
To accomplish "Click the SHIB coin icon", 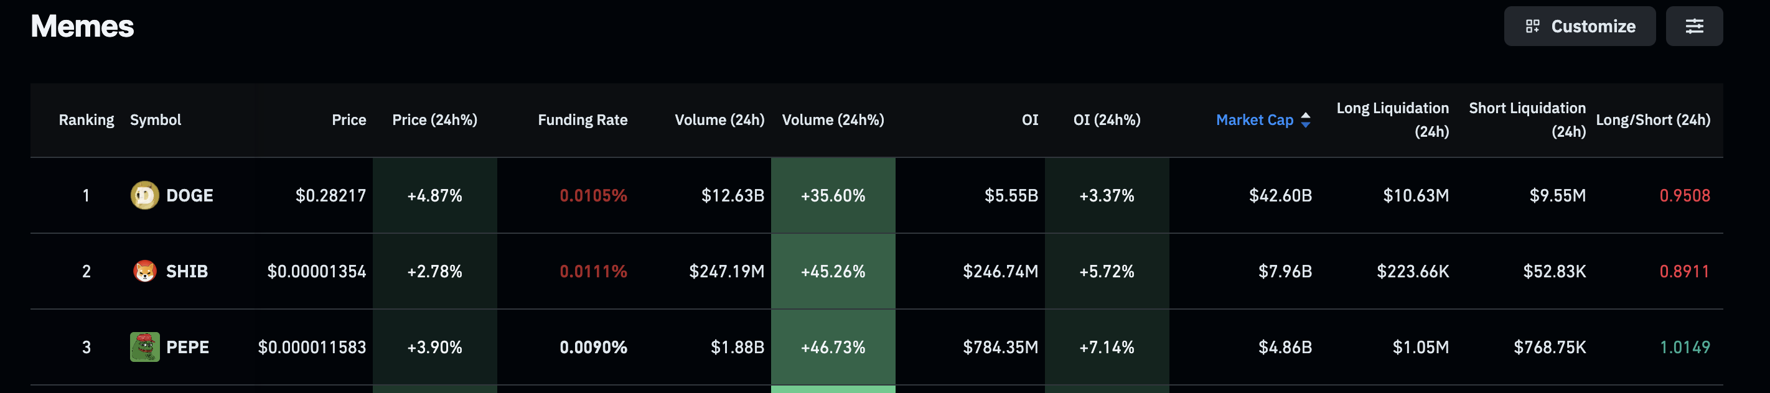I will click(144, 271).
